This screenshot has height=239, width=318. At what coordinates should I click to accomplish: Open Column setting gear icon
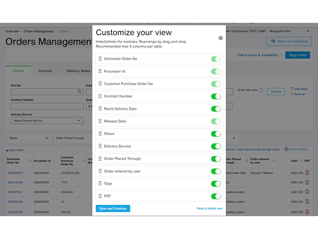click(286, 149)
